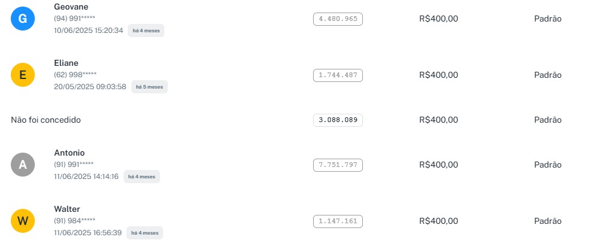Click code badge 1.147.161
Screen dimensions: 595x246
338,221
